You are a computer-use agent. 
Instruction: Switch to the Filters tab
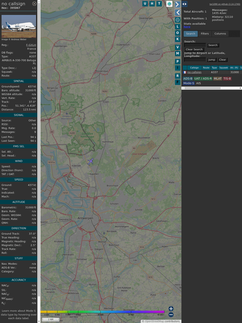205,34
